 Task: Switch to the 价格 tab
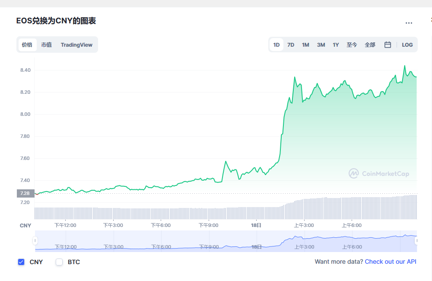point(27,45)
